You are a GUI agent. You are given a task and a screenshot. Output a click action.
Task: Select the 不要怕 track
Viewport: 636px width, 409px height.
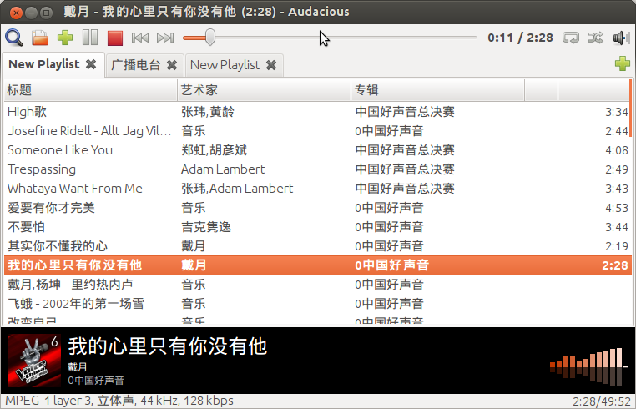coord(316,227)
